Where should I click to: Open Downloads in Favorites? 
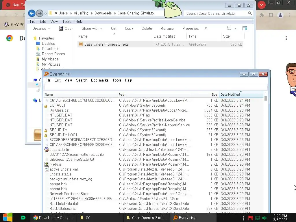click(x=50, y=49)
